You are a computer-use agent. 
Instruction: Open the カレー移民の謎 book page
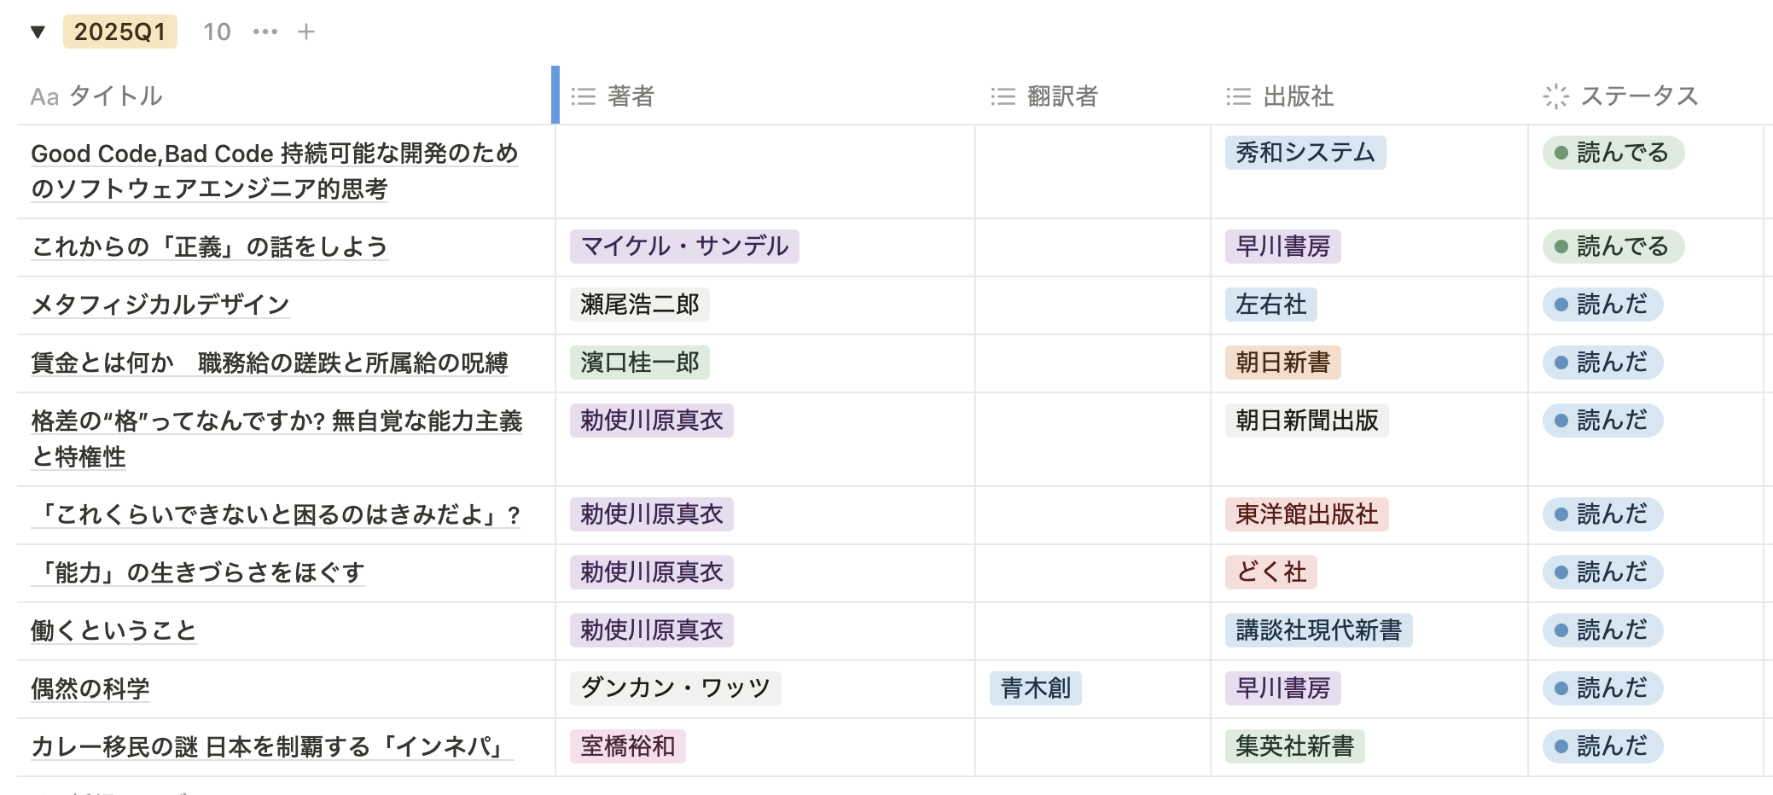click(271, 746)
